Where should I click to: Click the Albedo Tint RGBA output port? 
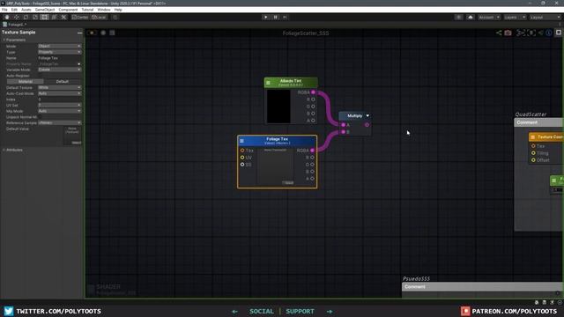tap(313, 92)
